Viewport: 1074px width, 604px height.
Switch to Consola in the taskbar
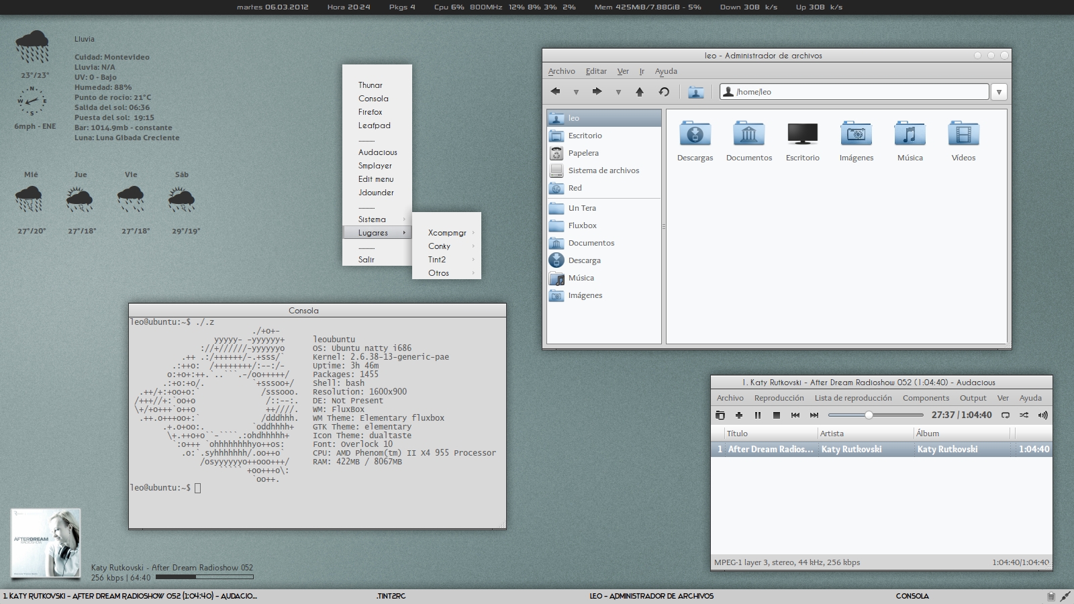pos(912,596)
